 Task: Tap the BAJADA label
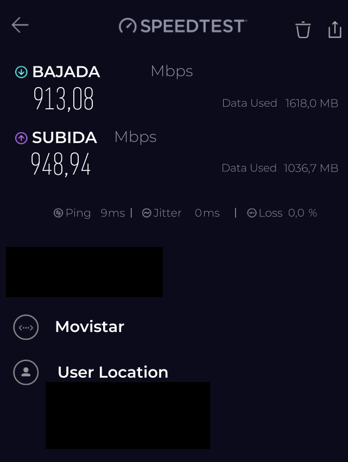coord(66,72)
